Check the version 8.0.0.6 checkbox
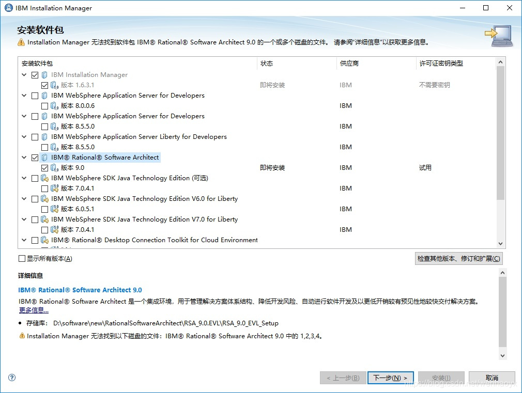 click(x=44, y=106)
